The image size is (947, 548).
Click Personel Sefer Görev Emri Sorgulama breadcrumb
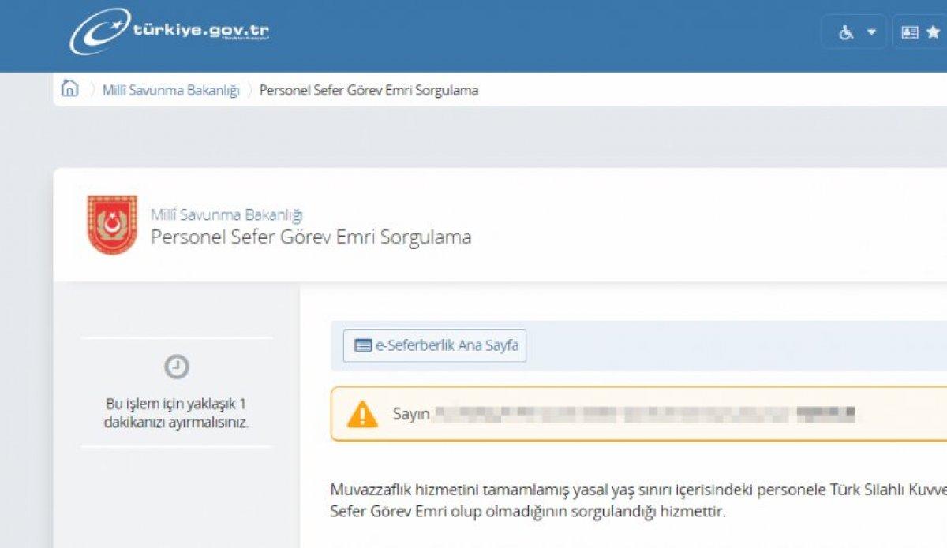pyautogui.click(x=368, y=90)
